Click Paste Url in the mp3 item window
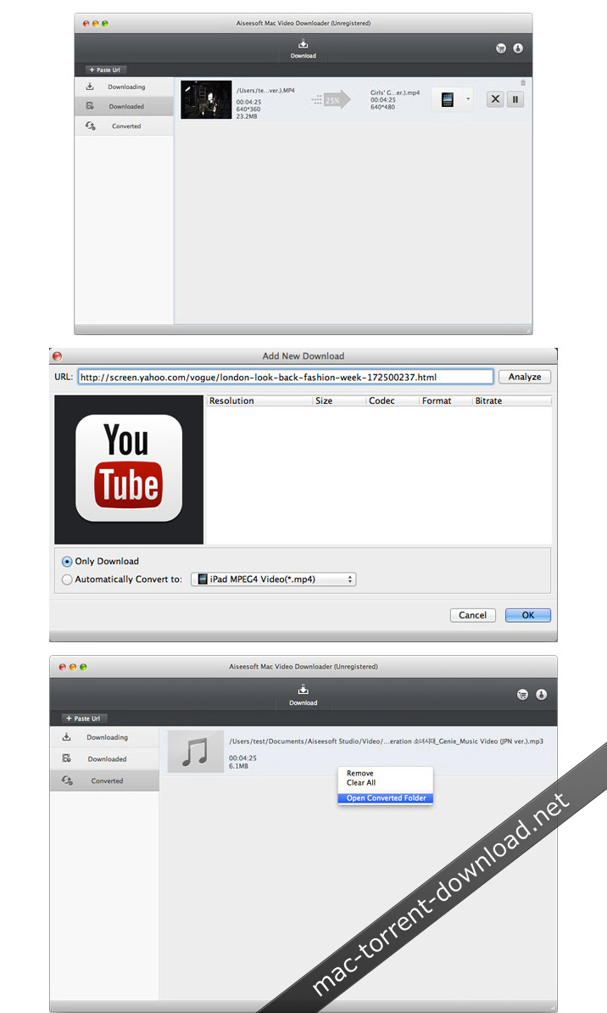The image size is (607, 1013). click(x=84, y=719)
